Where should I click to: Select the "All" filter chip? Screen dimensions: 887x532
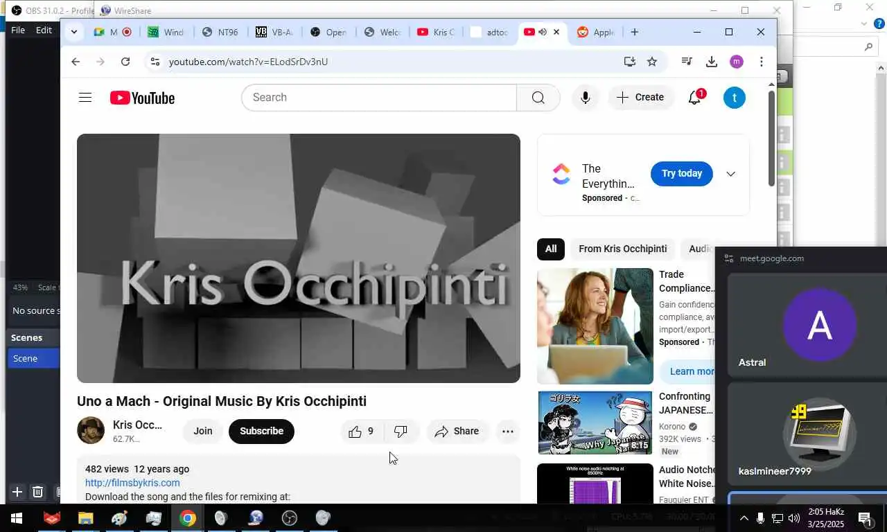click(551, 249)
